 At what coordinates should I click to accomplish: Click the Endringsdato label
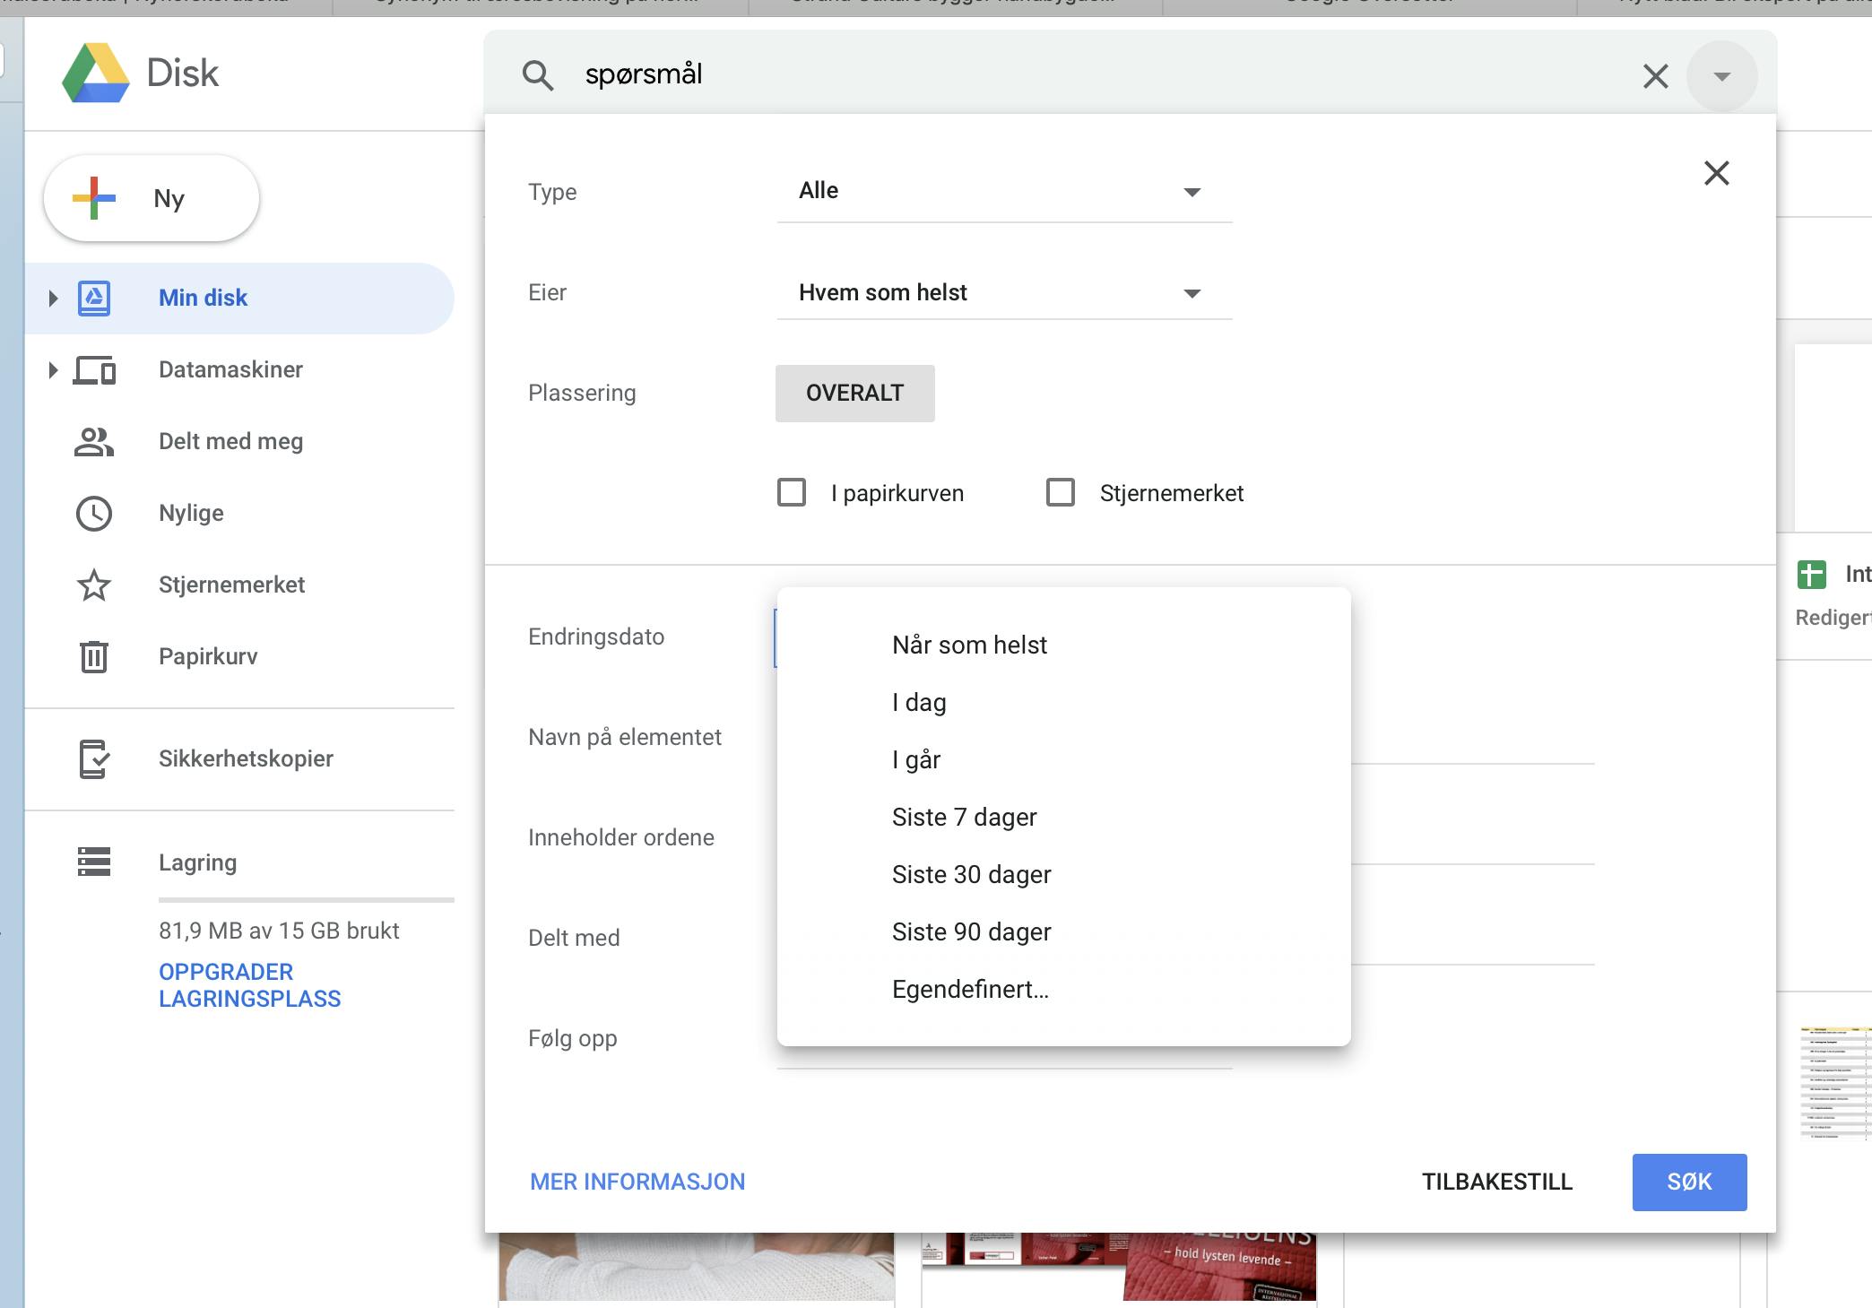596,637
